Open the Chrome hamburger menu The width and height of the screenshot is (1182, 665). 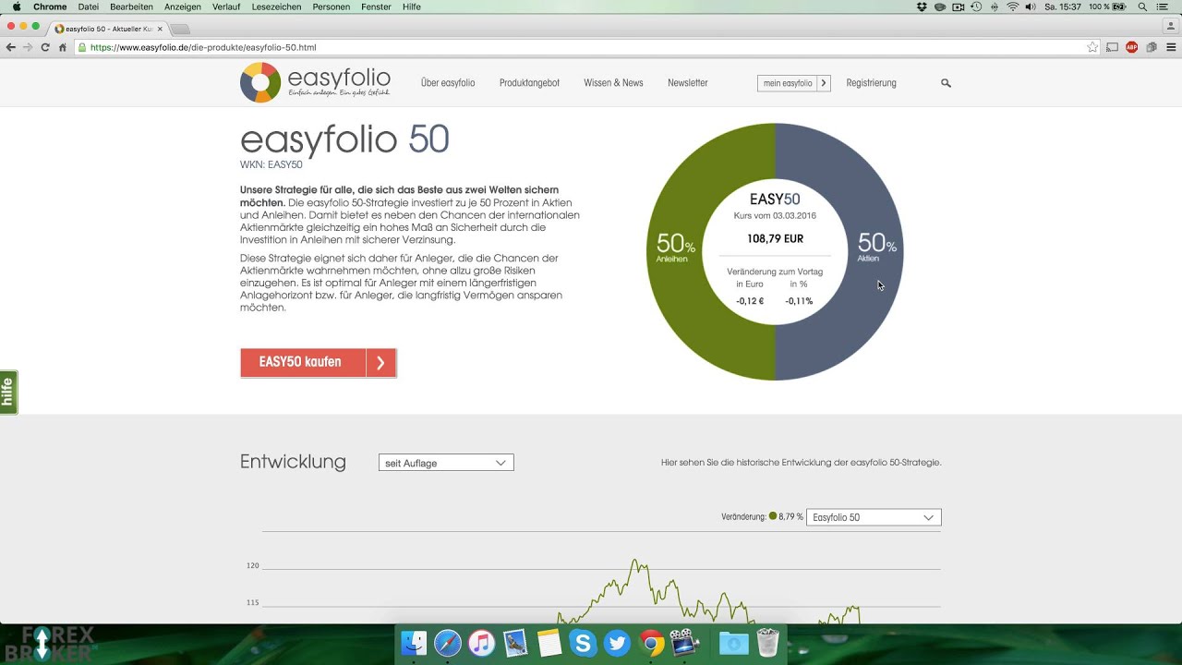pyautogui.click(x=1172, y=47)
